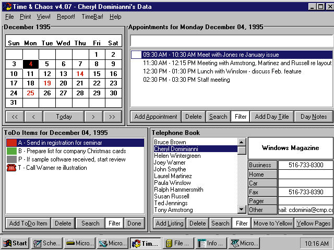
Task: Click the Add Appointment button
Action: pyautogui.click(x=155, y=117)
